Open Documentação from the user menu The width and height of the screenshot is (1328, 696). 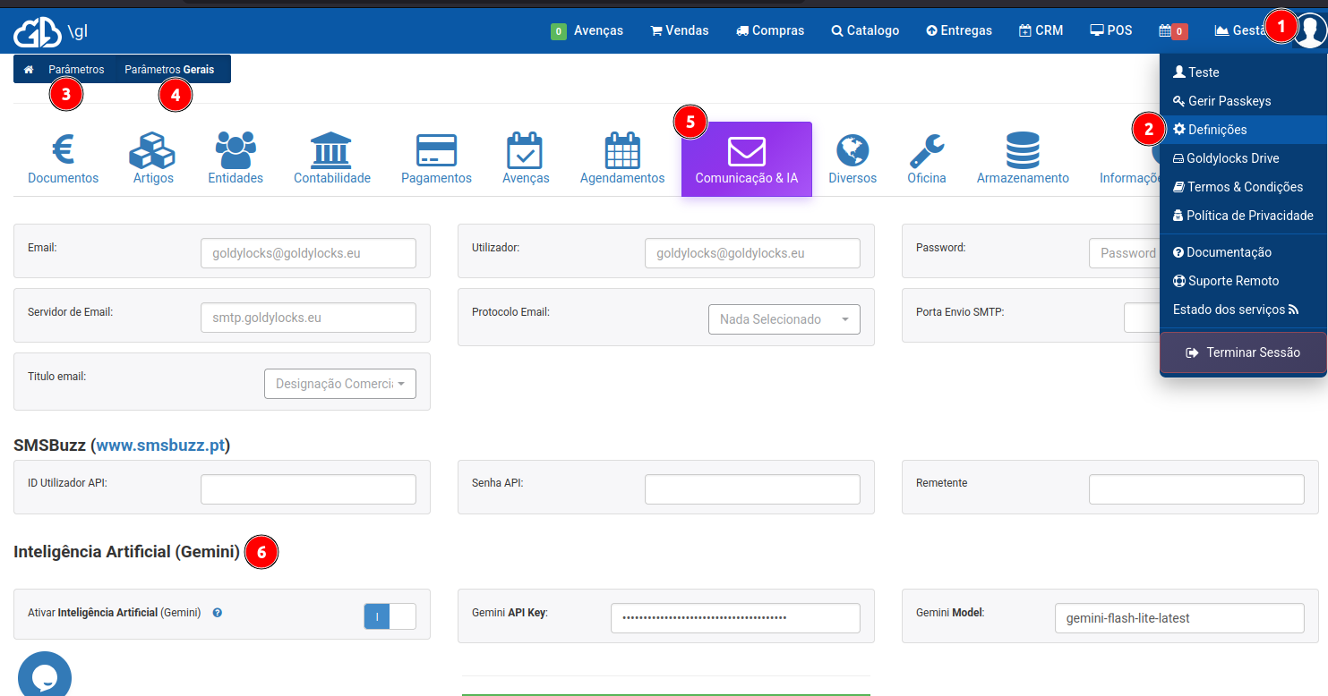(x=1243, y=252)
